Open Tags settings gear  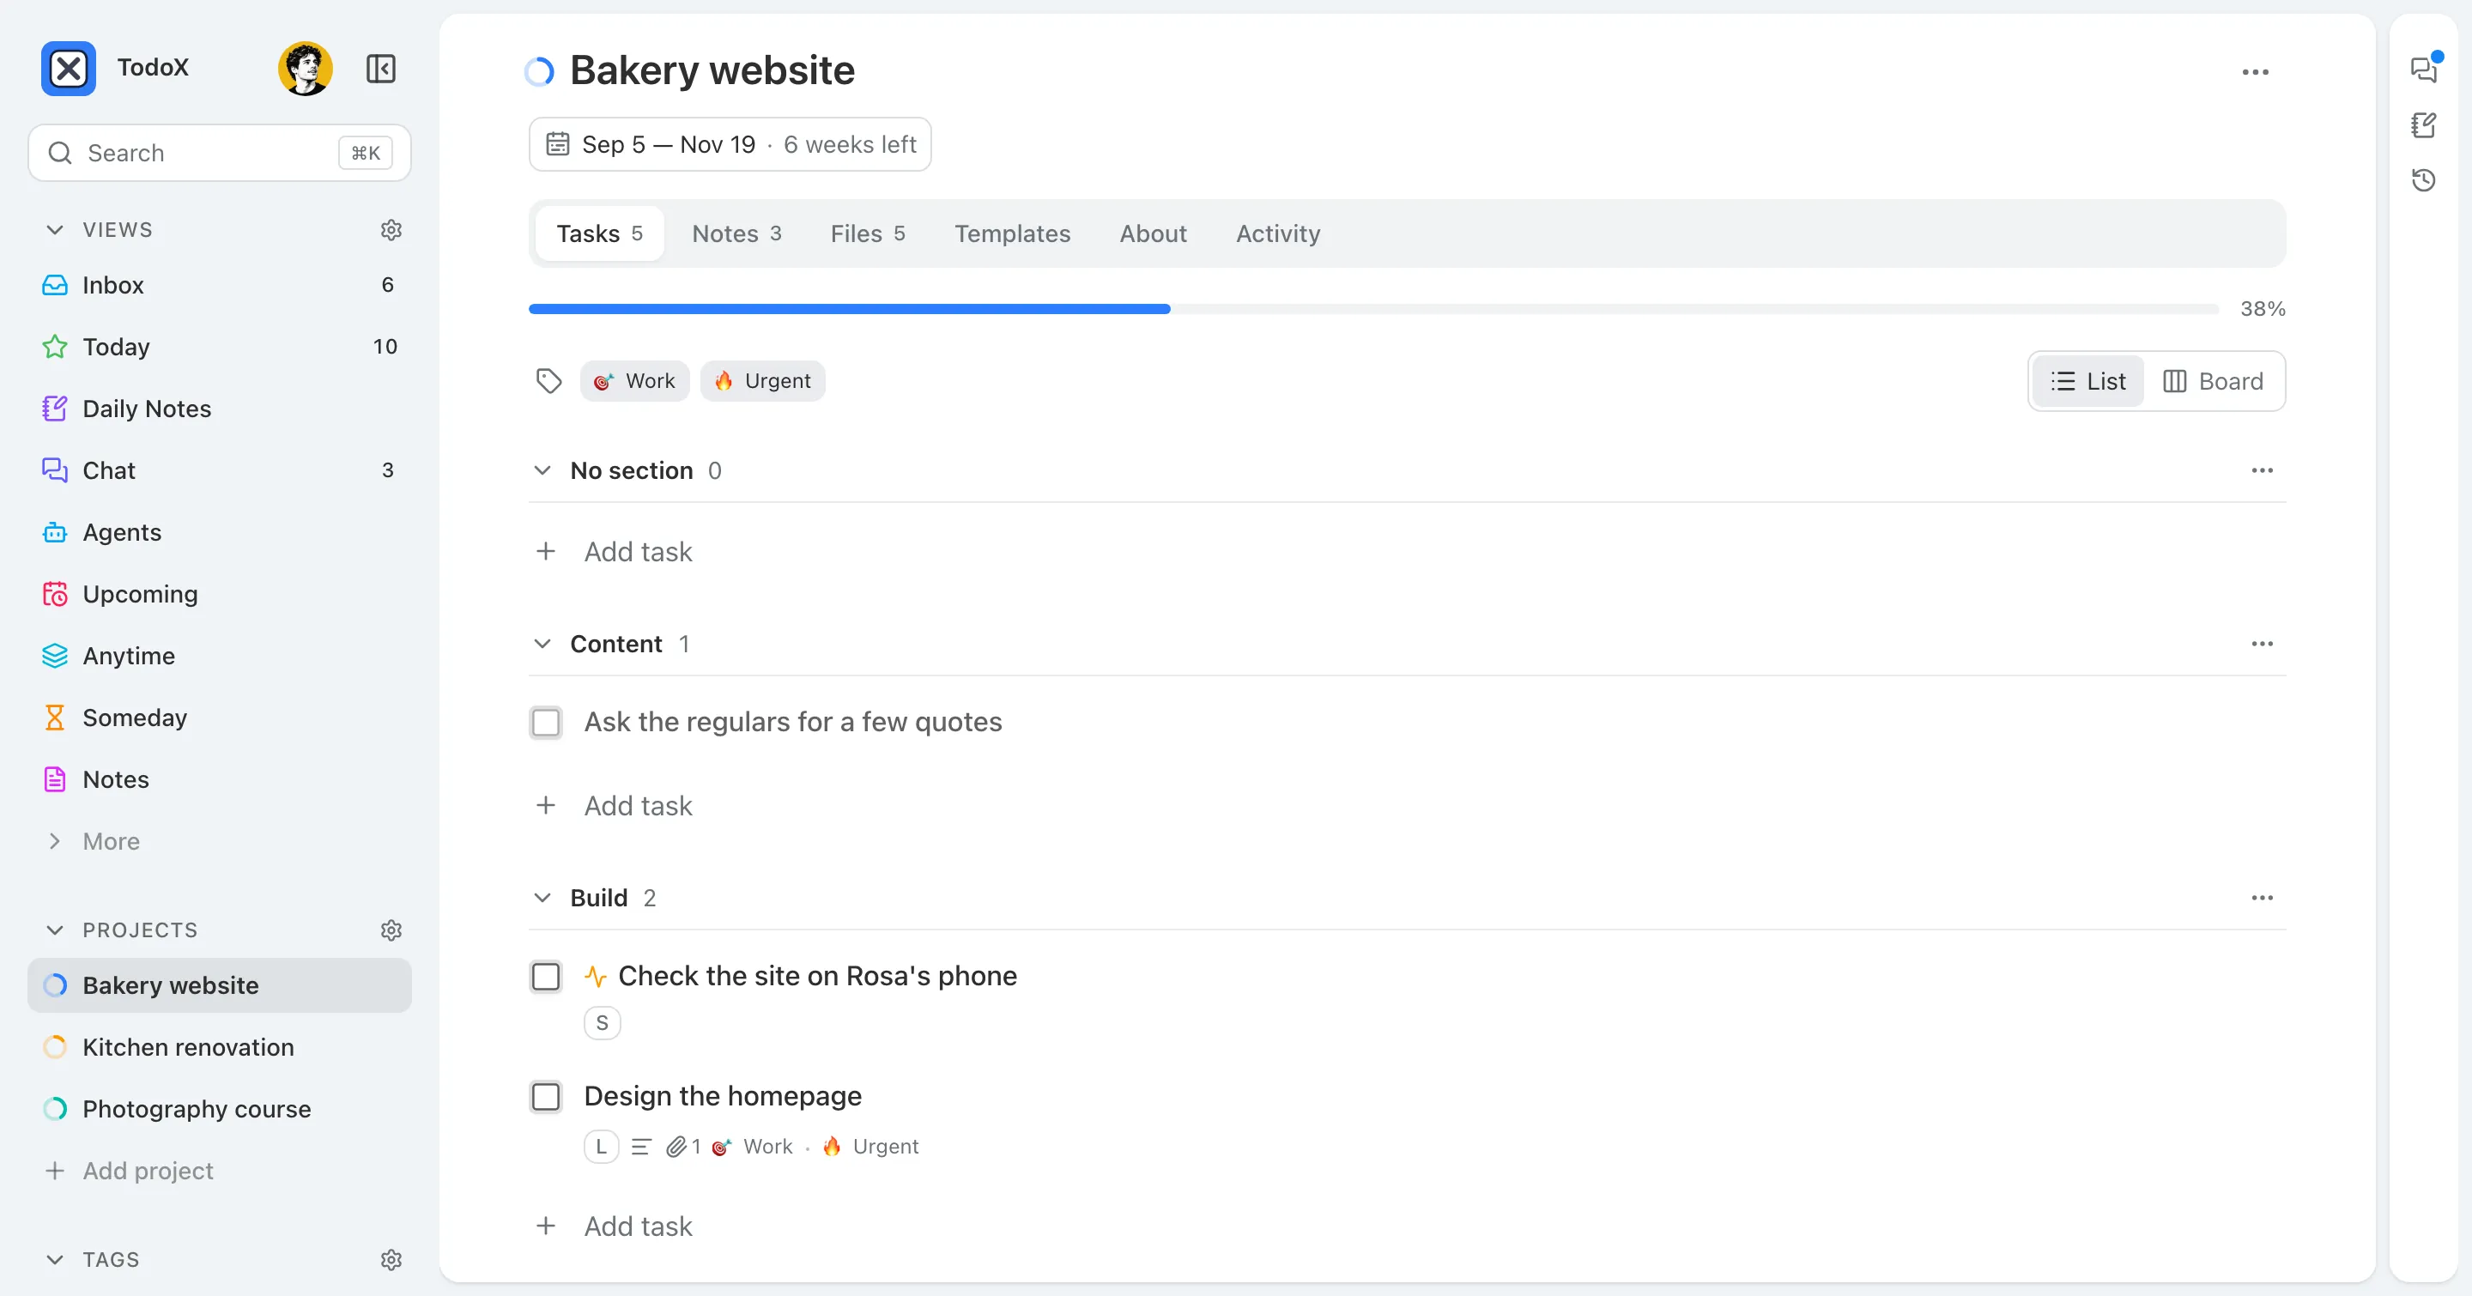(x=391, y=1260)
